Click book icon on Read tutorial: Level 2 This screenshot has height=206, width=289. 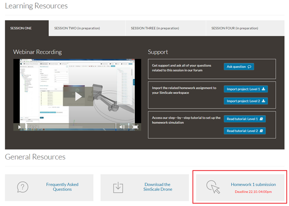tap(261, 131)
